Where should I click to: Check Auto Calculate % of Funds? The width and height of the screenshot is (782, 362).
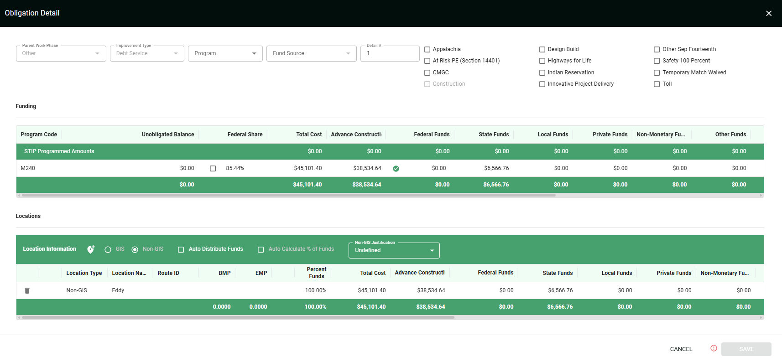(x=261, y=249)
